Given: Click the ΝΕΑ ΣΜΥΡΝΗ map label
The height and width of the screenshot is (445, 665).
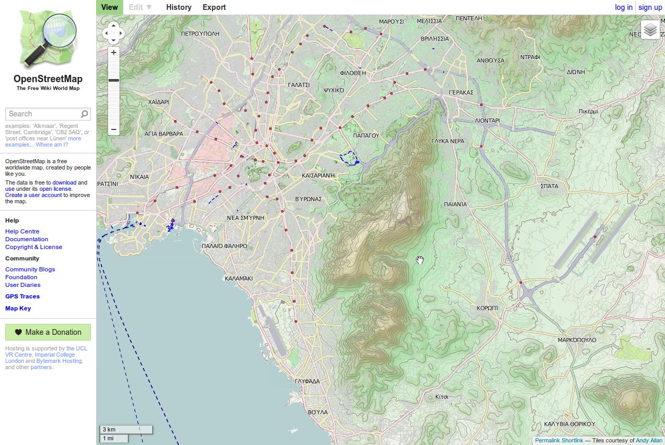Looking at the screenshot, I should tap(246, 218).
